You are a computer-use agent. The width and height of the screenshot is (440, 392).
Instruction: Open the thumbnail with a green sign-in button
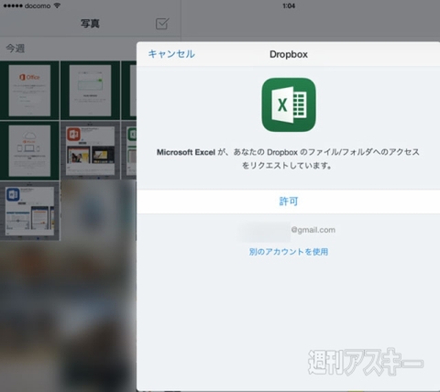click(x=91, y=90)
